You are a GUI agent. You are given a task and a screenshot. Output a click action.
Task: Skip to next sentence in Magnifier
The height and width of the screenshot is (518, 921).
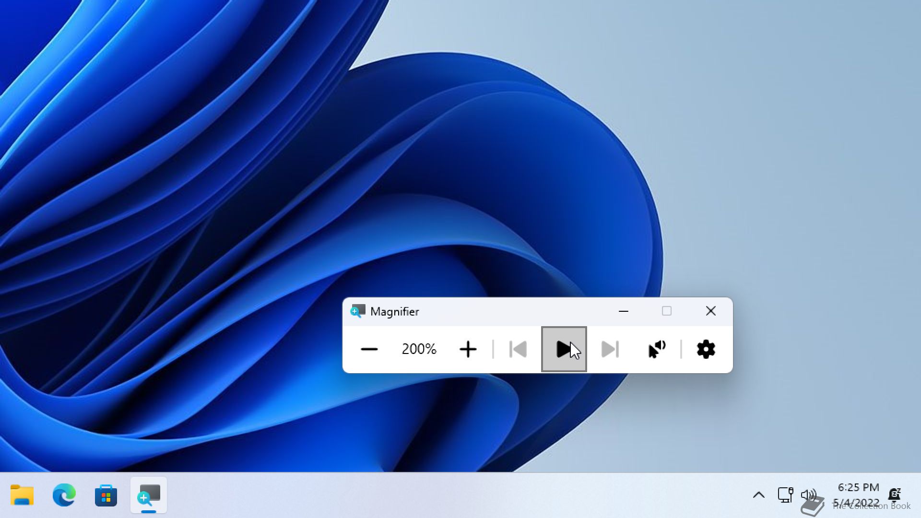610,349
